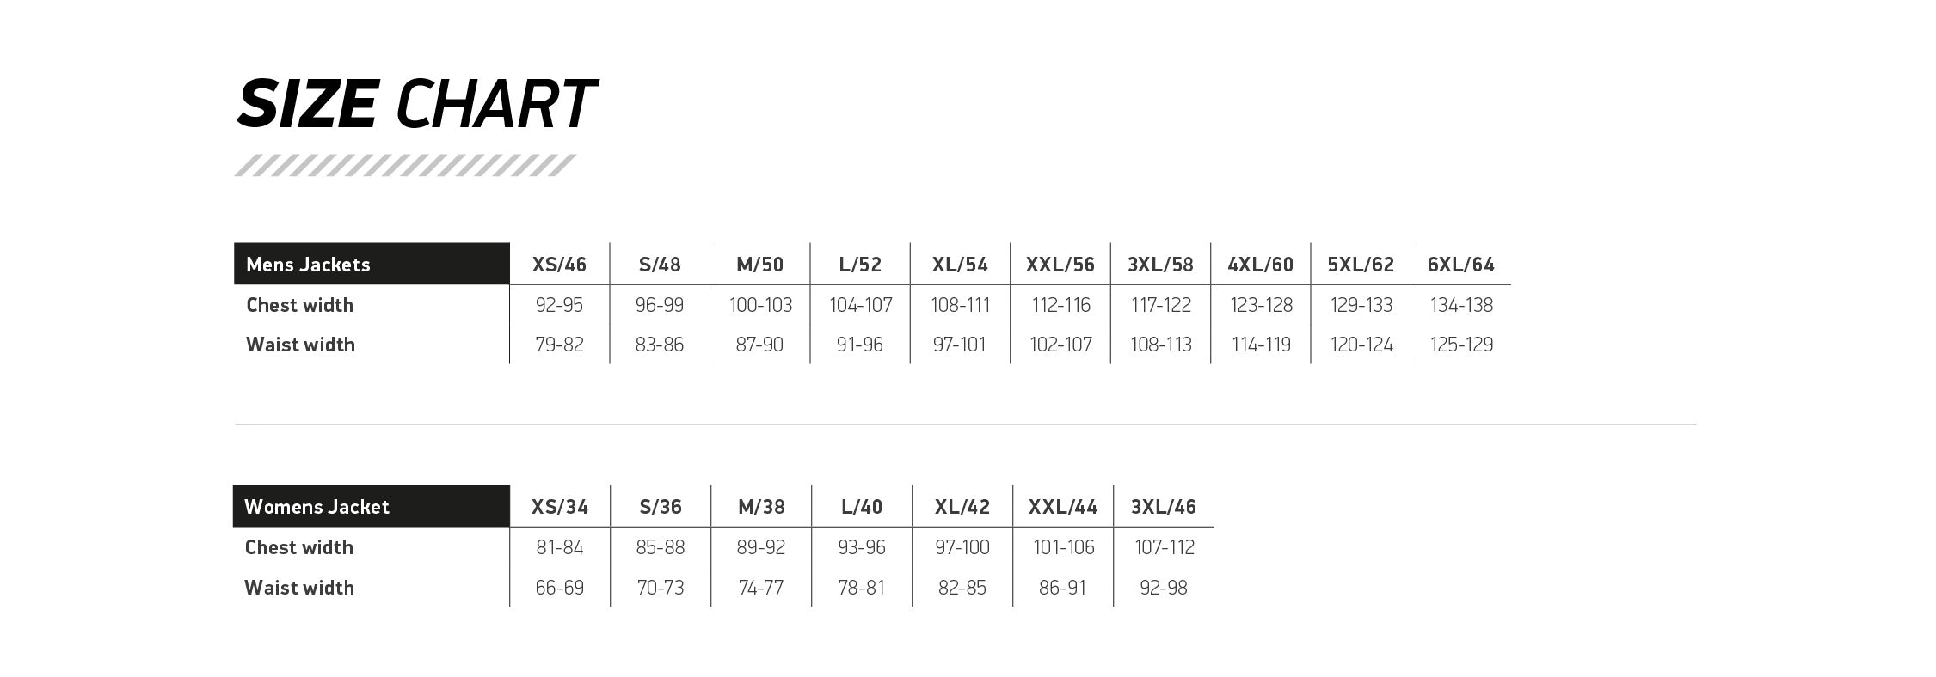The height and width of the screenshot is (677, 1936).
Task: Select mens waist value 108-113
Action: (1160, 345)
